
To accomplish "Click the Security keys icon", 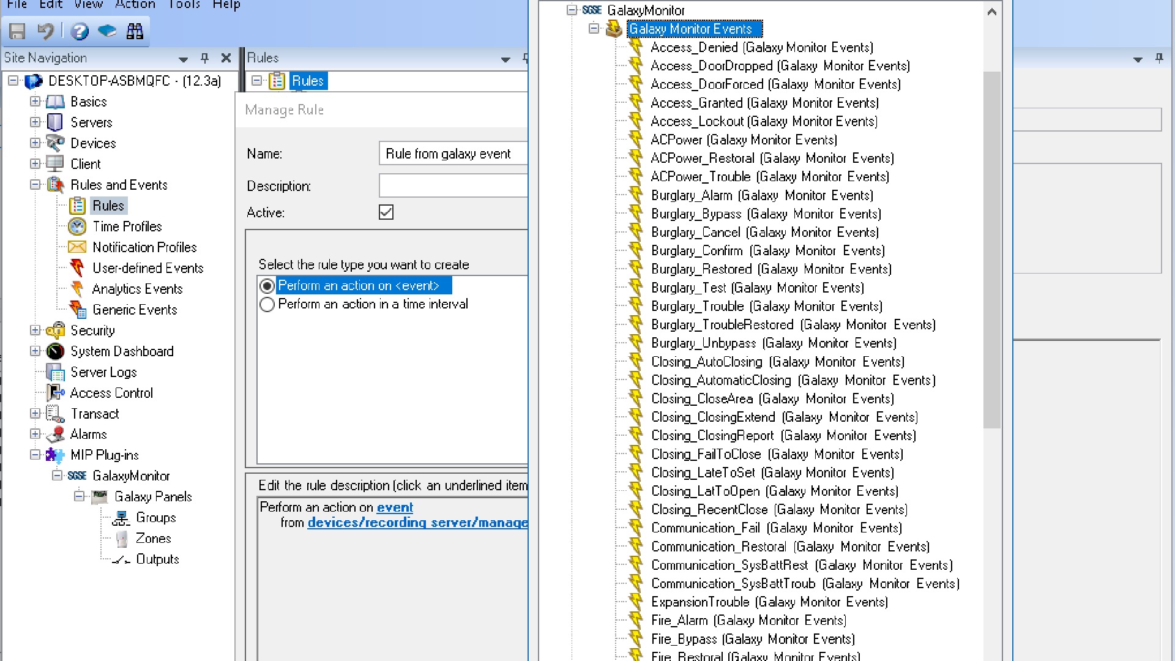I will coord(55,330).
